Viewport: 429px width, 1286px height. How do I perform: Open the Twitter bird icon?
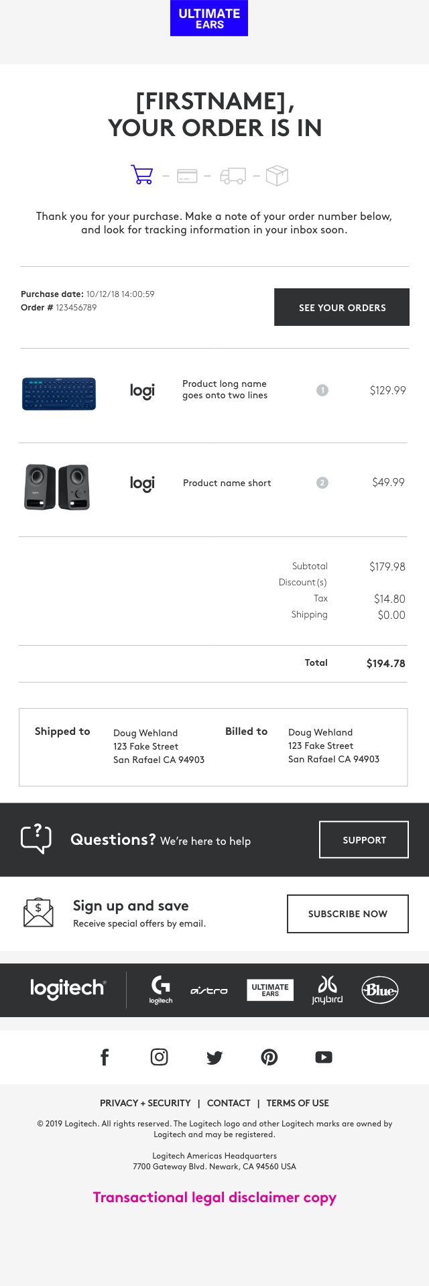click(214, 1057)
